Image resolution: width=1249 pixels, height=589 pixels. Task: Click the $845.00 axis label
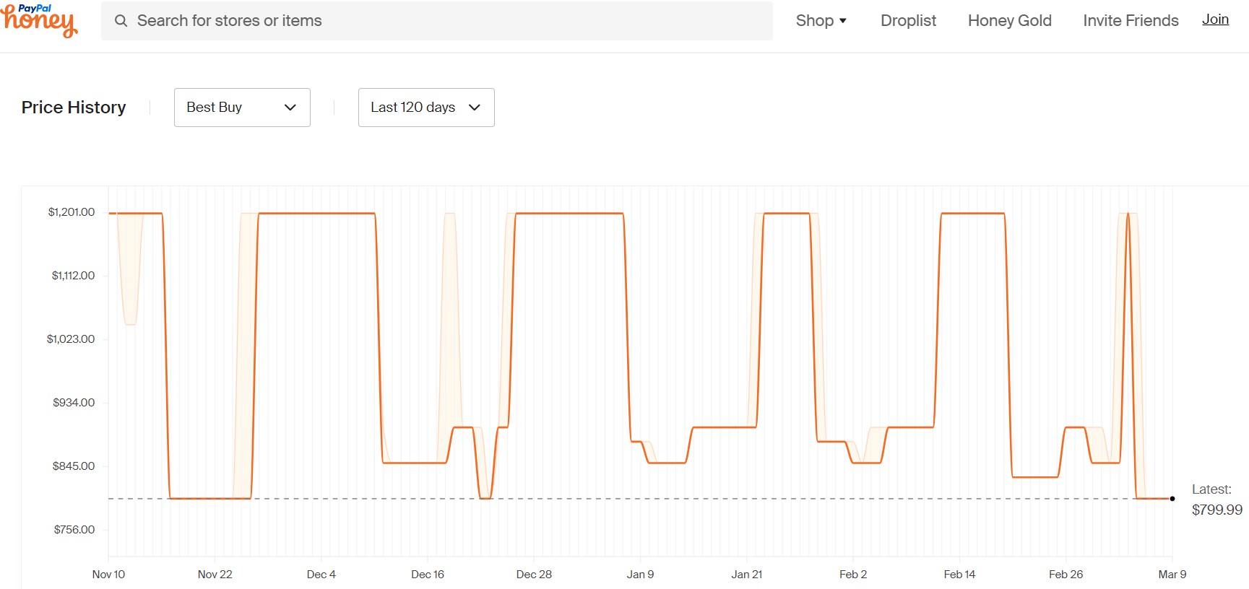[74, 466]
